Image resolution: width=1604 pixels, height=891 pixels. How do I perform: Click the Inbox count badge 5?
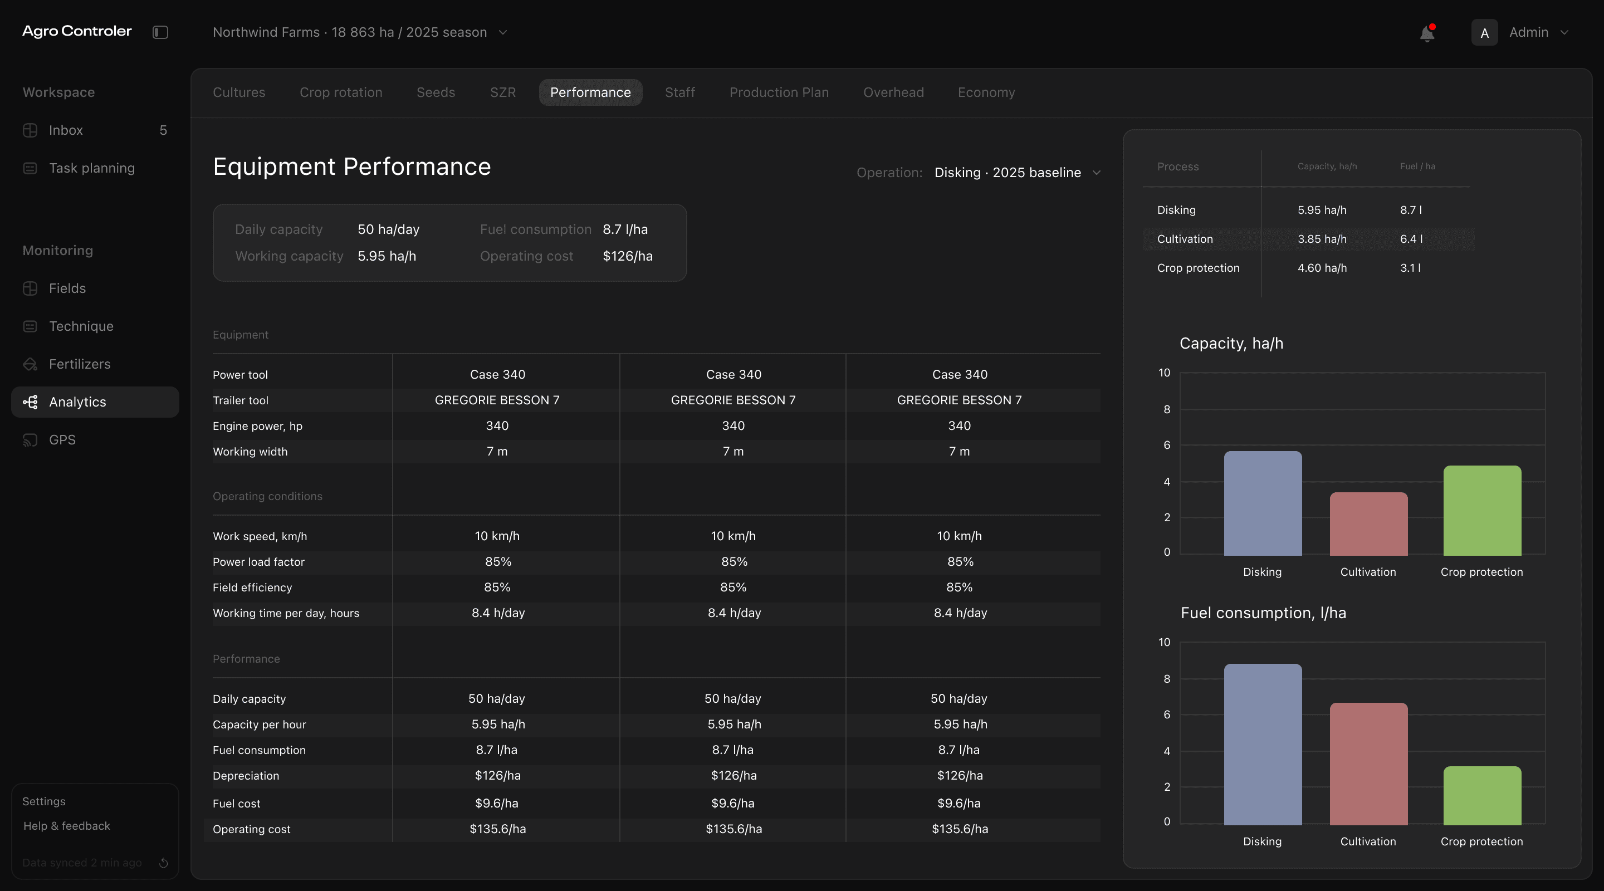tap(163, 130)
